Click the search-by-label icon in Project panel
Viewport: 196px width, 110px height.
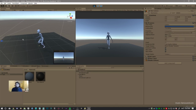pos(72,68)
